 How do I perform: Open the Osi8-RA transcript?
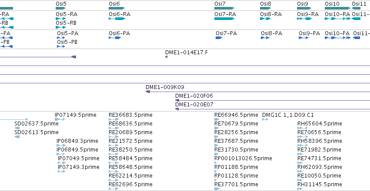tap(266, 18)
